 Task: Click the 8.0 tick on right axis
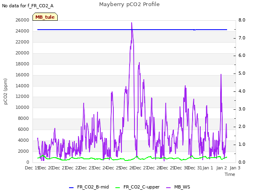(242, 20)
